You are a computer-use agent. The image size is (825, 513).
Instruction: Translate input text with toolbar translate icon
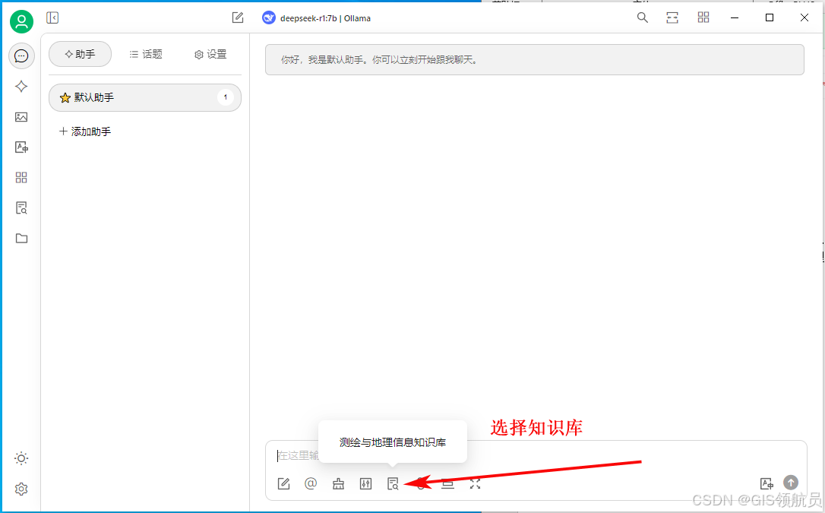click(767, 483)
